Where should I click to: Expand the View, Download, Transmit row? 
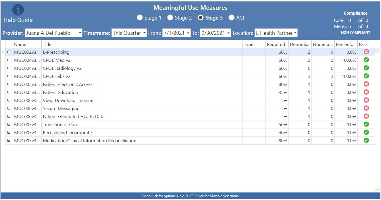click(9, 100)
